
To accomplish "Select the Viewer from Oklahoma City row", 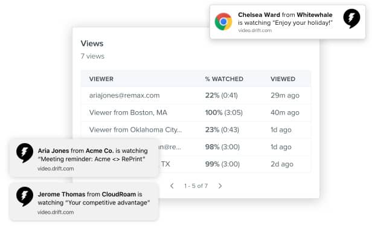I will [196, 129].
